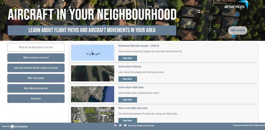This screenshot has height=130, width=265.
Task: Open the airplane-in-sky thumbnail image
Action: (93, 53)
